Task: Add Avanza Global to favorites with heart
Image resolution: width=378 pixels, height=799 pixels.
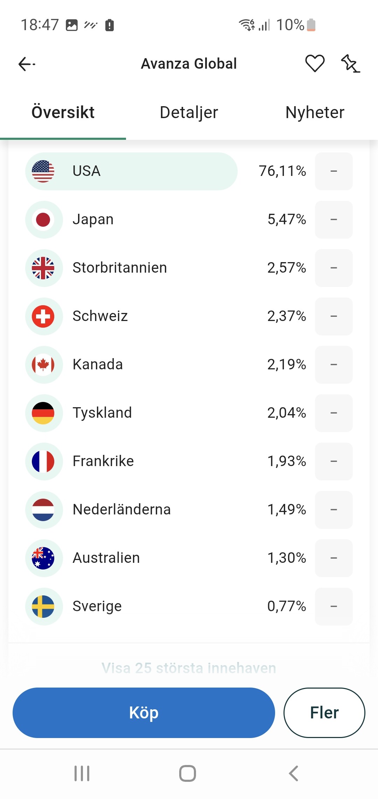Action: (x=315, y=63)
